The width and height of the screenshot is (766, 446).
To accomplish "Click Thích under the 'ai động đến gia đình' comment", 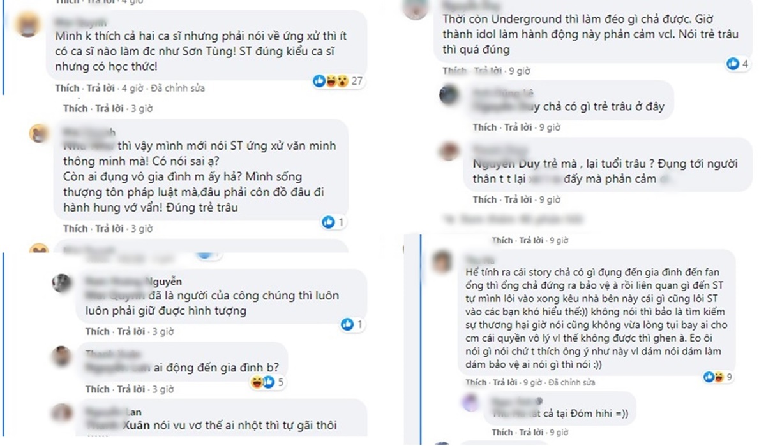I will tap(97, 389).
